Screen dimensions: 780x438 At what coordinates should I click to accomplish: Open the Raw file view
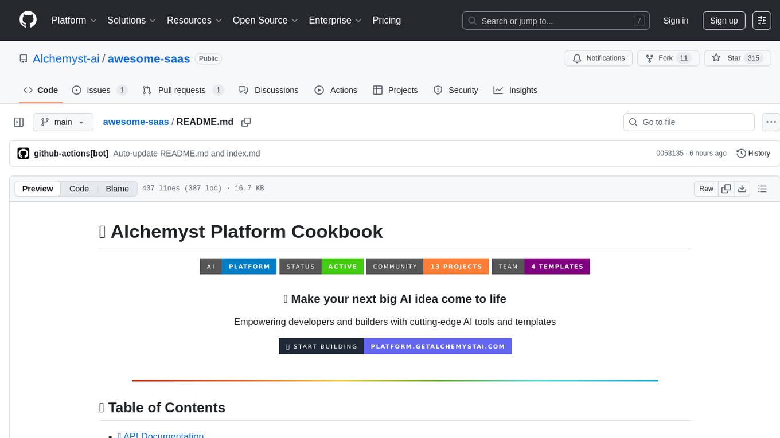click(x=706, y=189)
